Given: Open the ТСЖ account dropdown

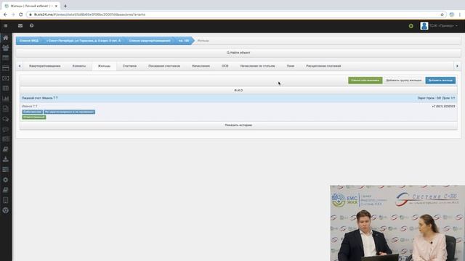Looking at the screenshot, I should click(x=443, y=26).
